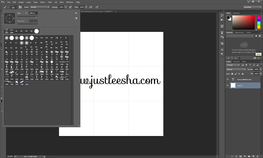Lock position move icon
Screen dimensions: 263x158
(239, 74)
